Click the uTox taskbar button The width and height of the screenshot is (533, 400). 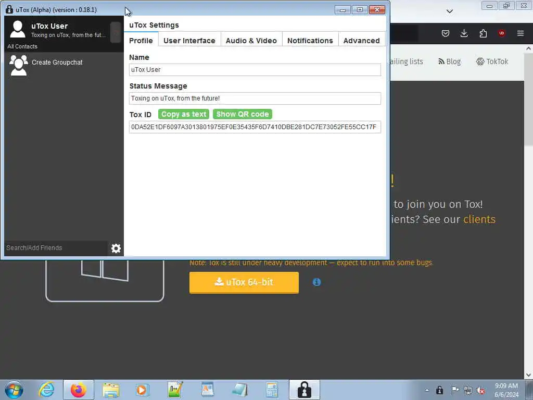(304, 390)
